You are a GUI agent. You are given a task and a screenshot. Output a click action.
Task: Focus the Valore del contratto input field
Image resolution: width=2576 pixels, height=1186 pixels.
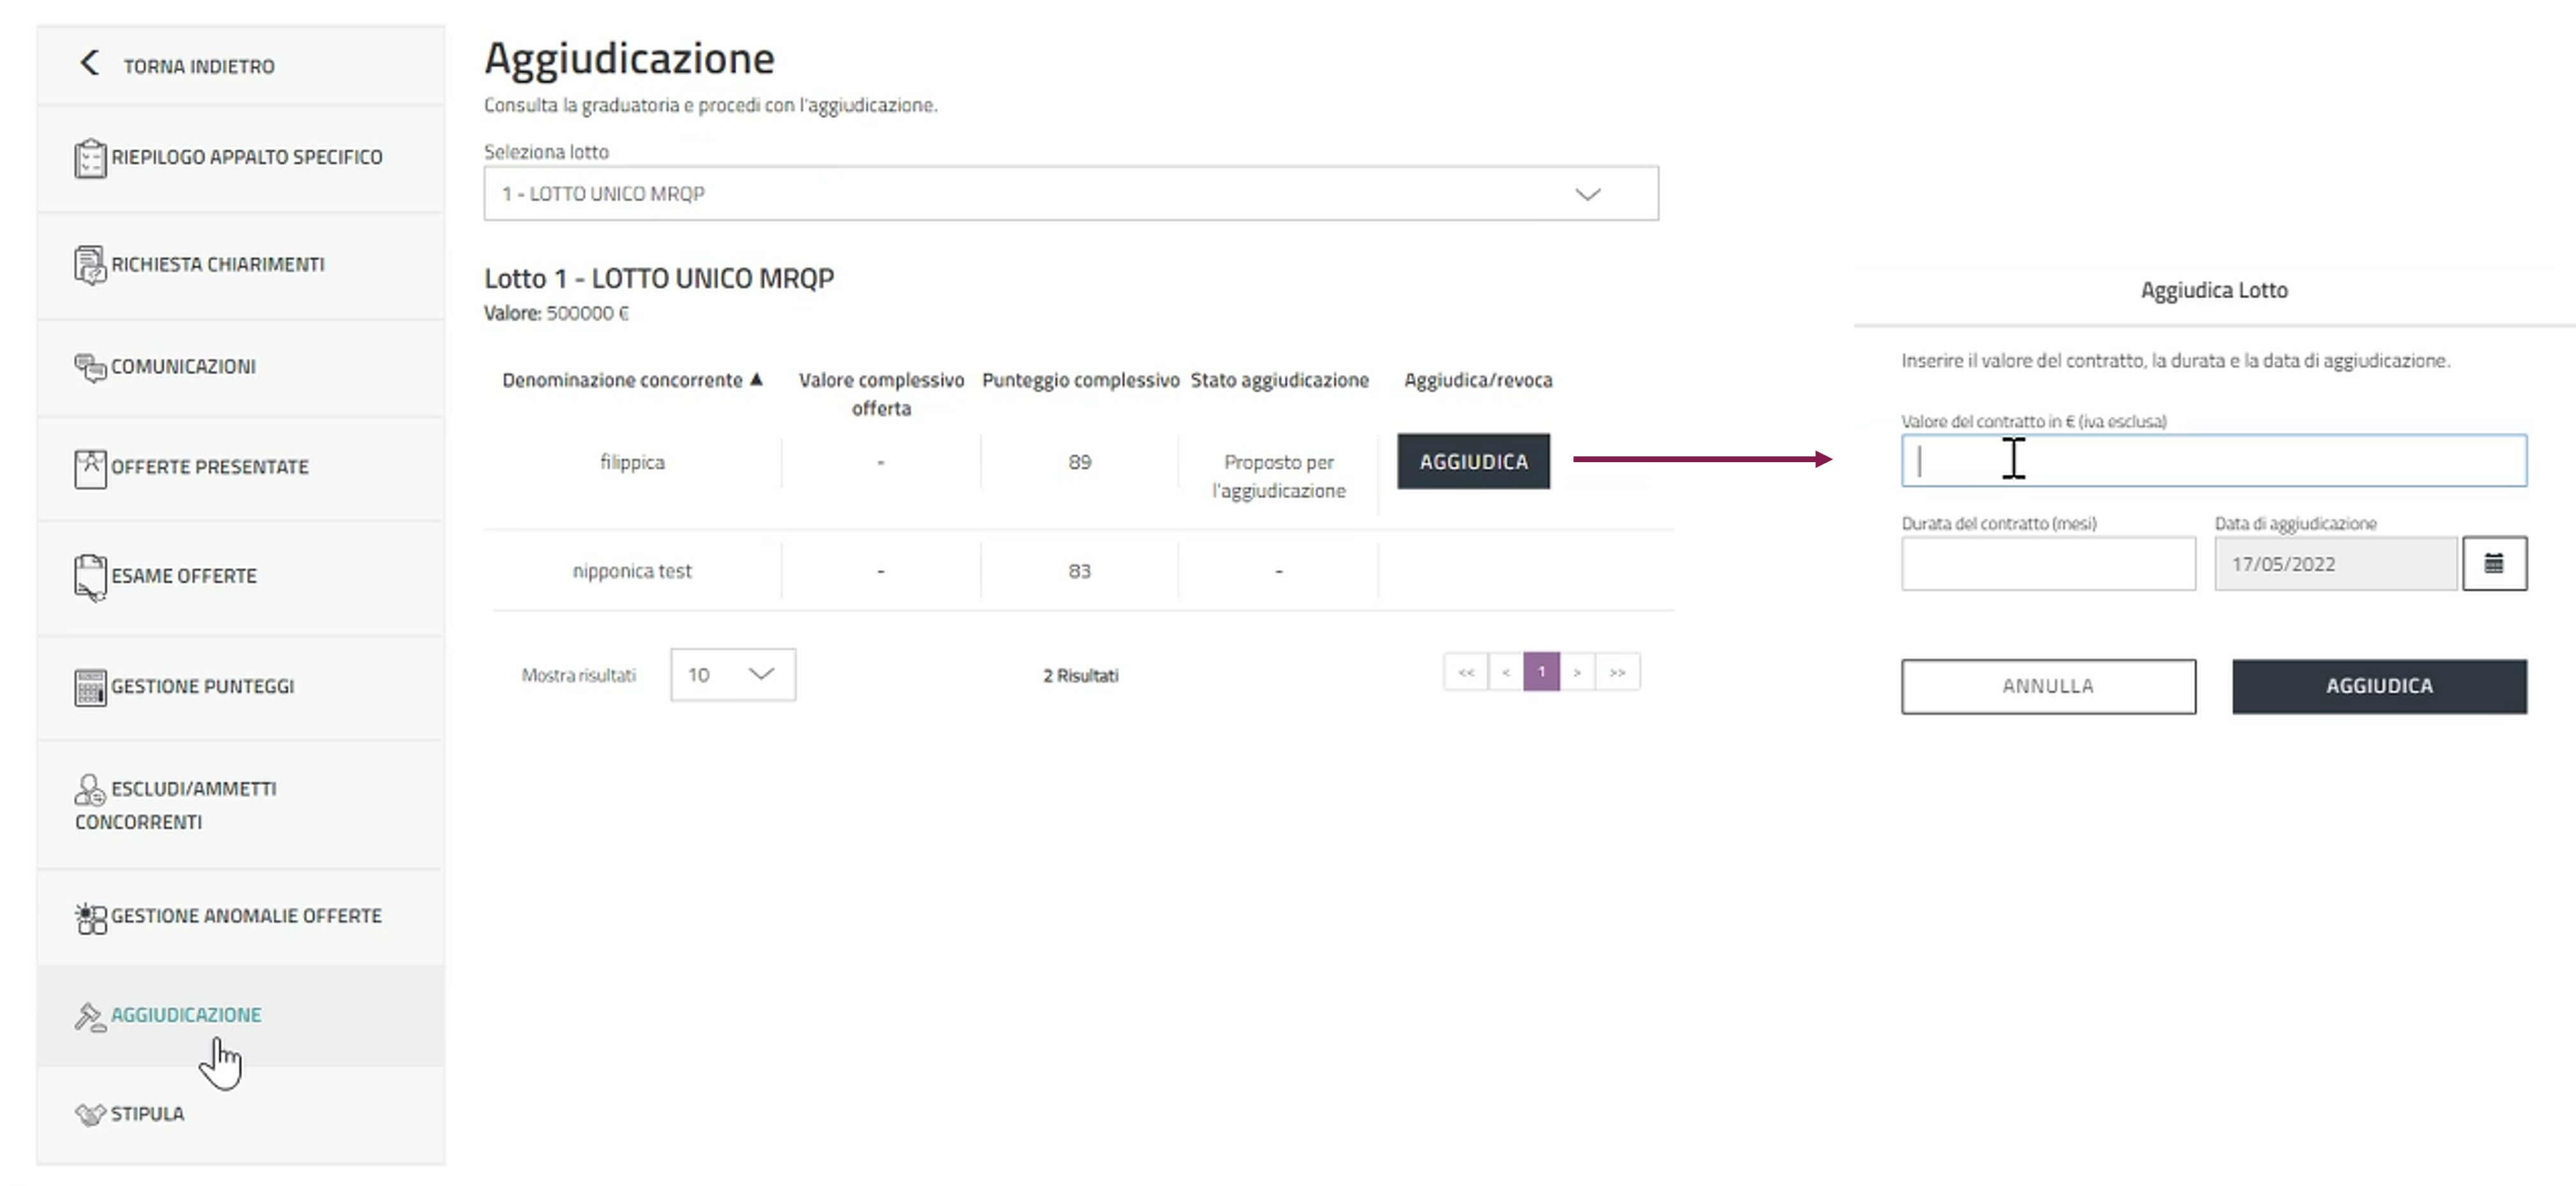click(2213, 461)
